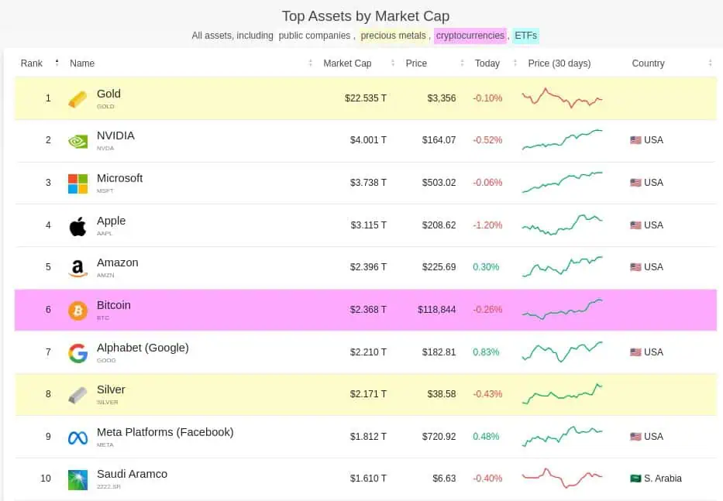Click Saudi Aramco price $6.63
This screenshot has width=723, height=501.
pos(444,479)
